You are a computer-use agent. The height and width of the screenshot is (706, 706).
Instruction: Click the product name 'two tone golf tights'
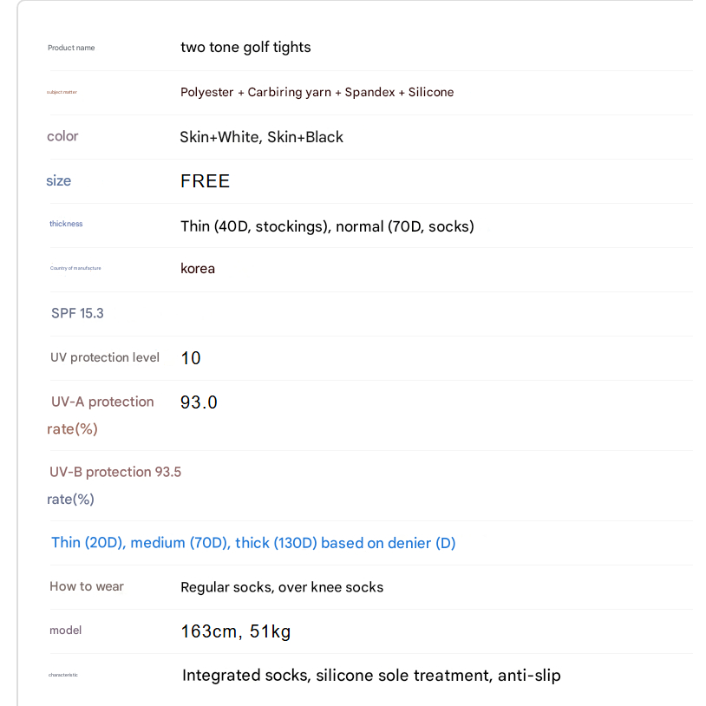click(245, 47)
